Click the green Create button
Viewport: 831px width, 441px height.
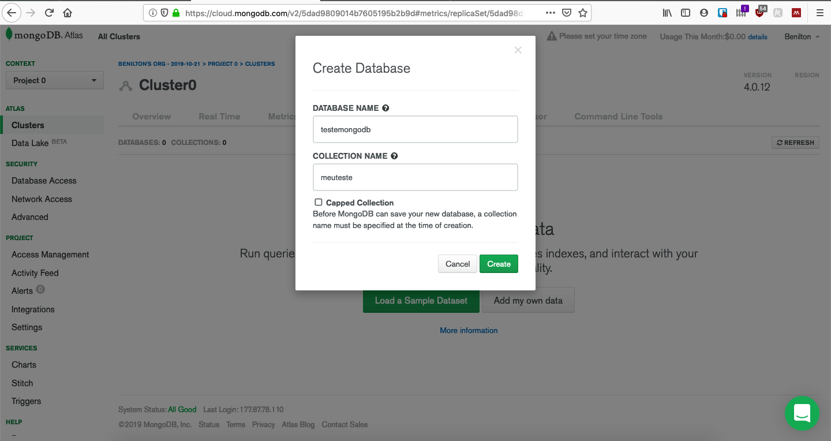499,264
